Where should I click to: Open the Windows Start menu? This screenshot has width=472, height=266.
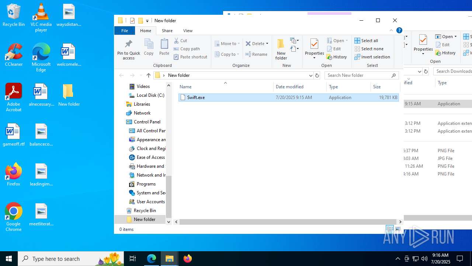click(x=9, y=259)
